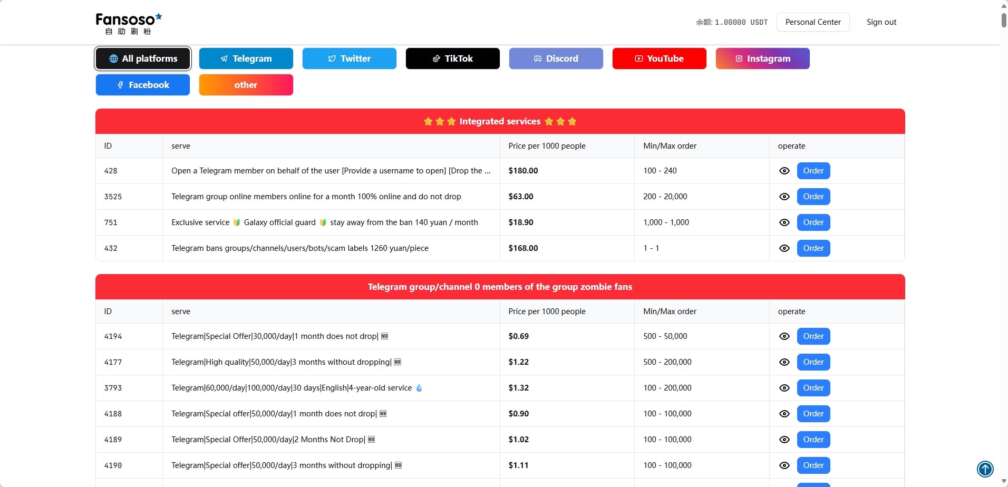Click the 200 - 20,000 order range
Viewport: 1008px width, 487px height.
tap(665, 197)
